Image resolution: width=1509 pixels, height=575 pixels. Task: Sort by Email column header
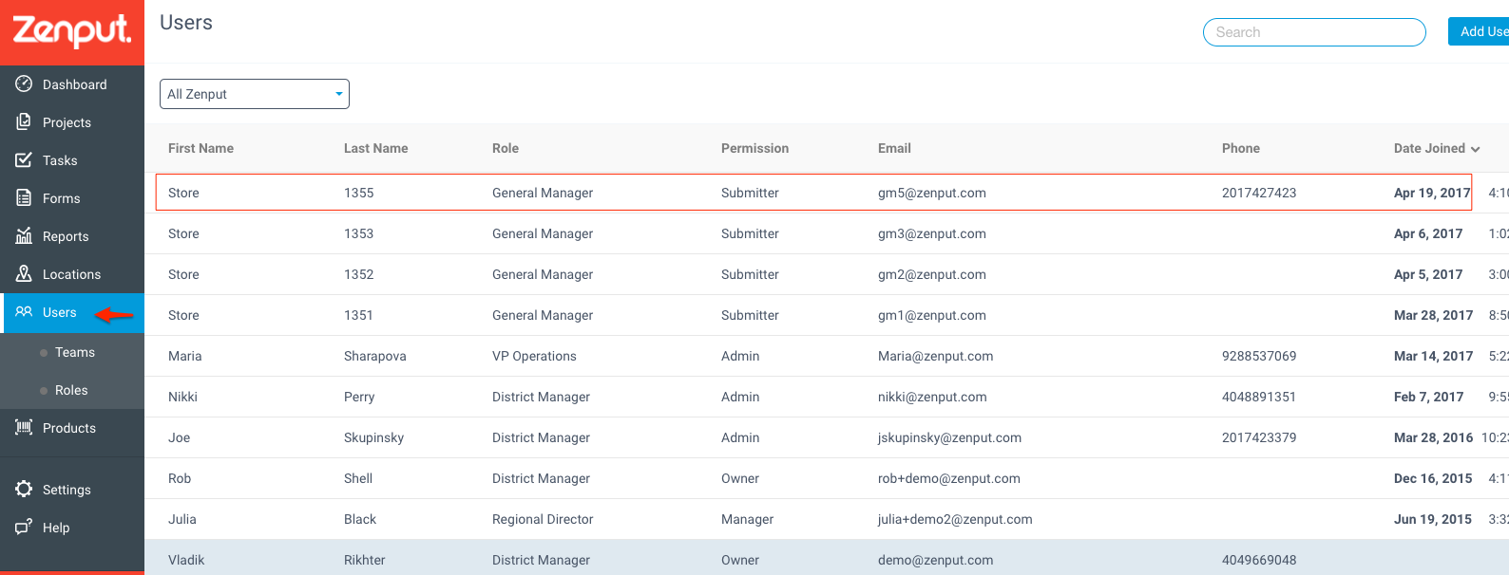click(x=894, y=148)
